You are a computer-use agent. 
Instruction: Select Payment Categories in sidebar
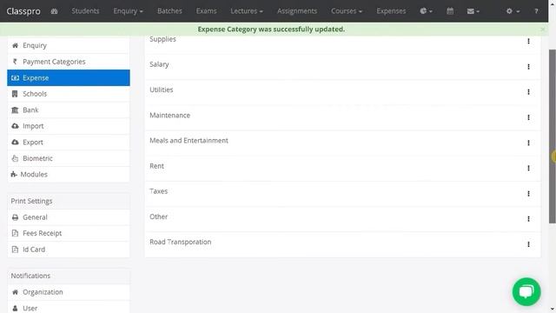pyautogui.click(x=69, y=62)
